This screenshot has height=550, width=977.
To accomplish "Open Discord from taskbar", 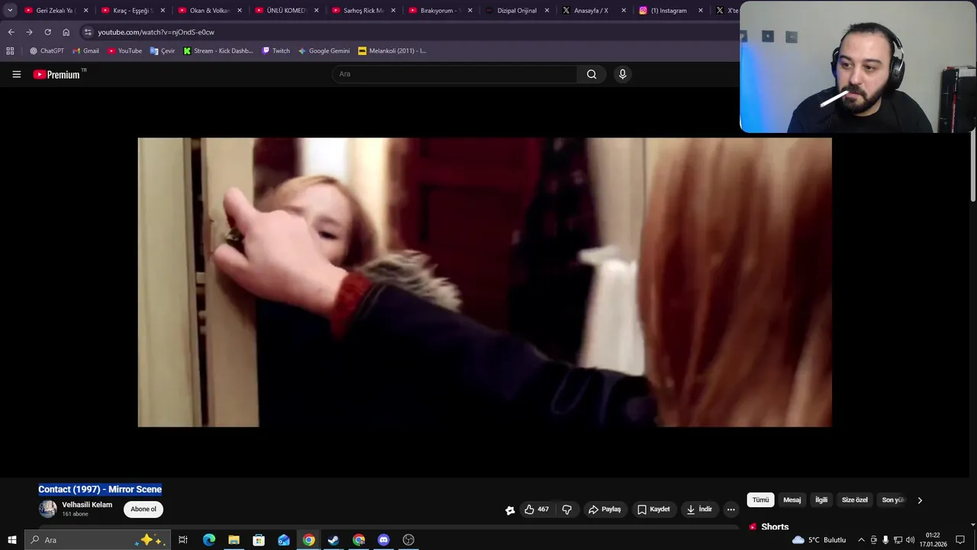I will coord(383,540).
